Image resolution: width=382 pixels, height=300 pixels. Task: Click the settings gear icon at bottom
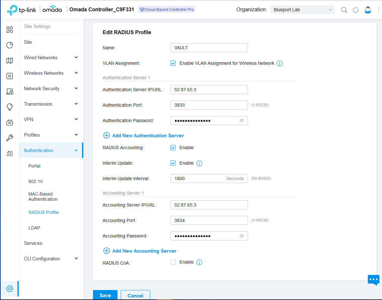pyautogui.click(x=10, y=288)
